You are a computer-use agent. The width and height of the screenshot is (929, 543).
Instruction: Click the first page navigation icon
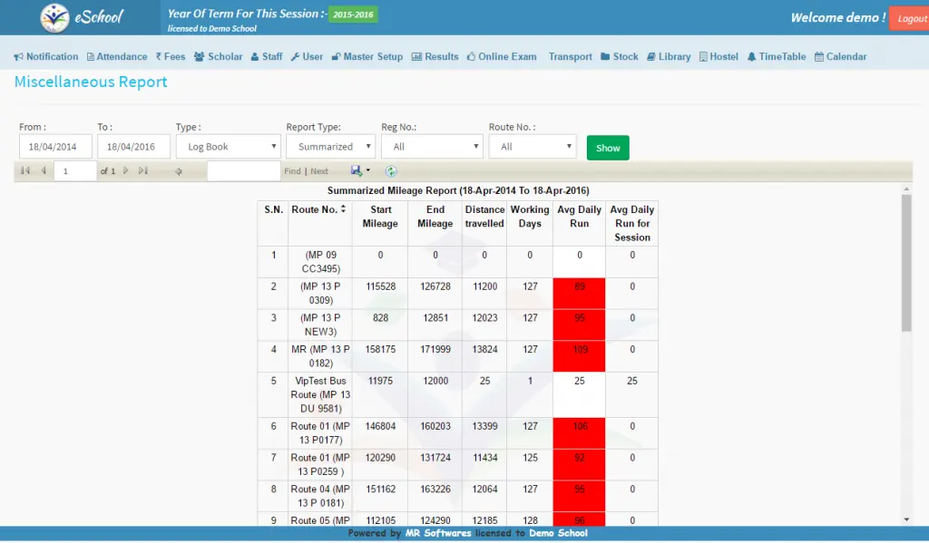pos(24,170)
